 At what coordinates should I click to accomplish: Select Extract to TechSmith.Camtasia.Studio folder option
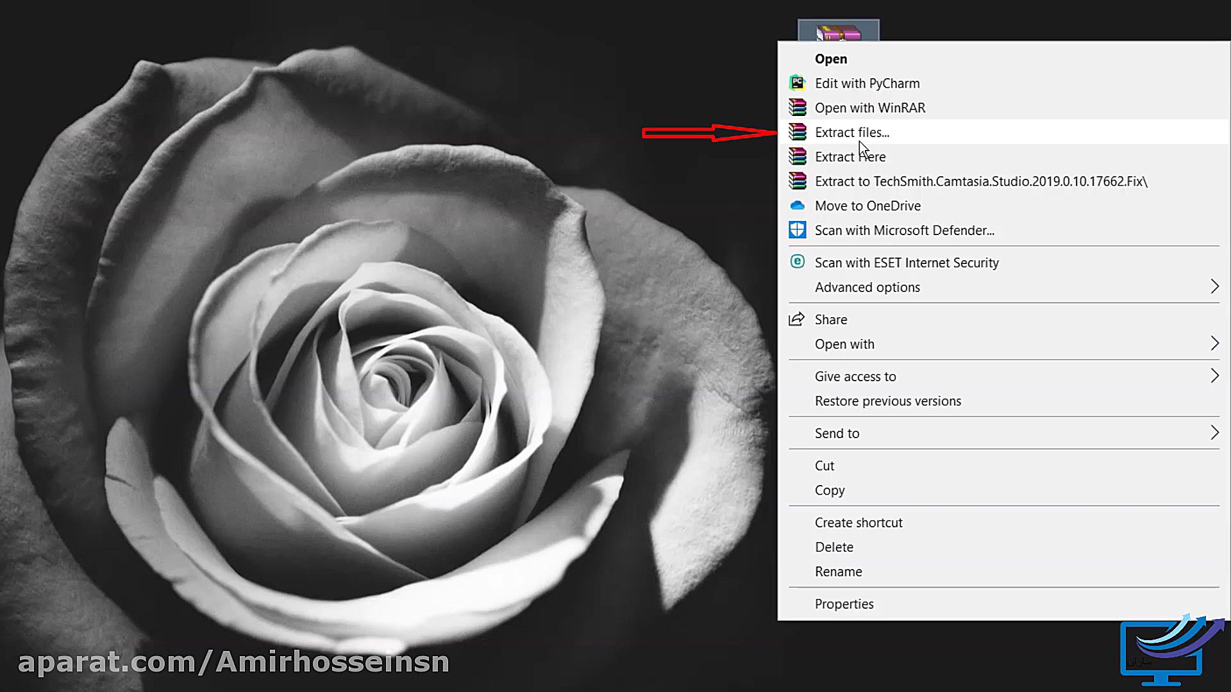pyautogui.click(x=980, y=181)
